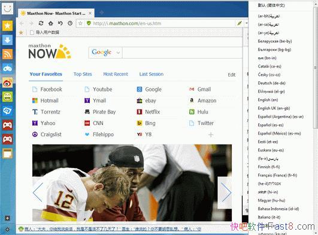Open the history clock icon
This screenshot has height=235, width=318.
pyautogui.click(x=70, y=23)
